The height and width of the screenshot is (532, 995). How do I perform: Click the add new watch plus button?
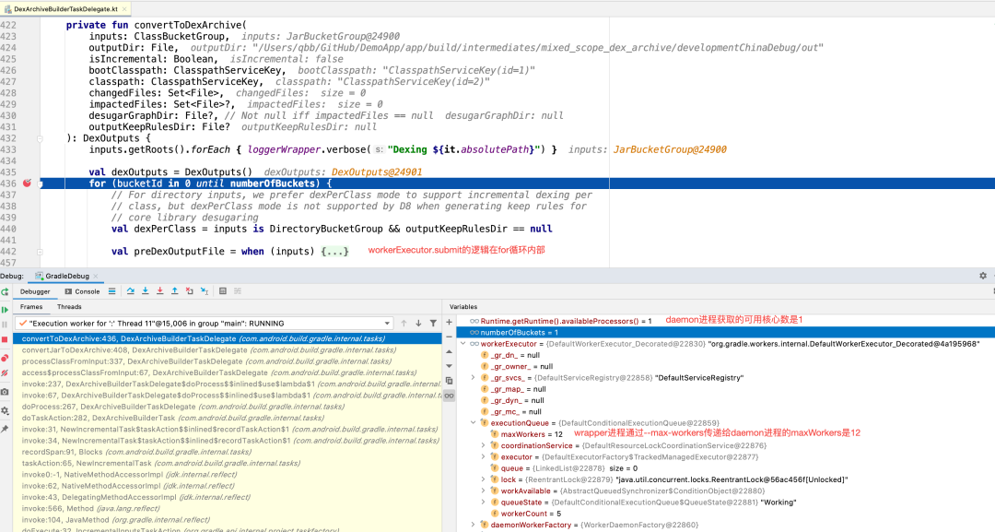pyautogui.click(x=450, y=322)
